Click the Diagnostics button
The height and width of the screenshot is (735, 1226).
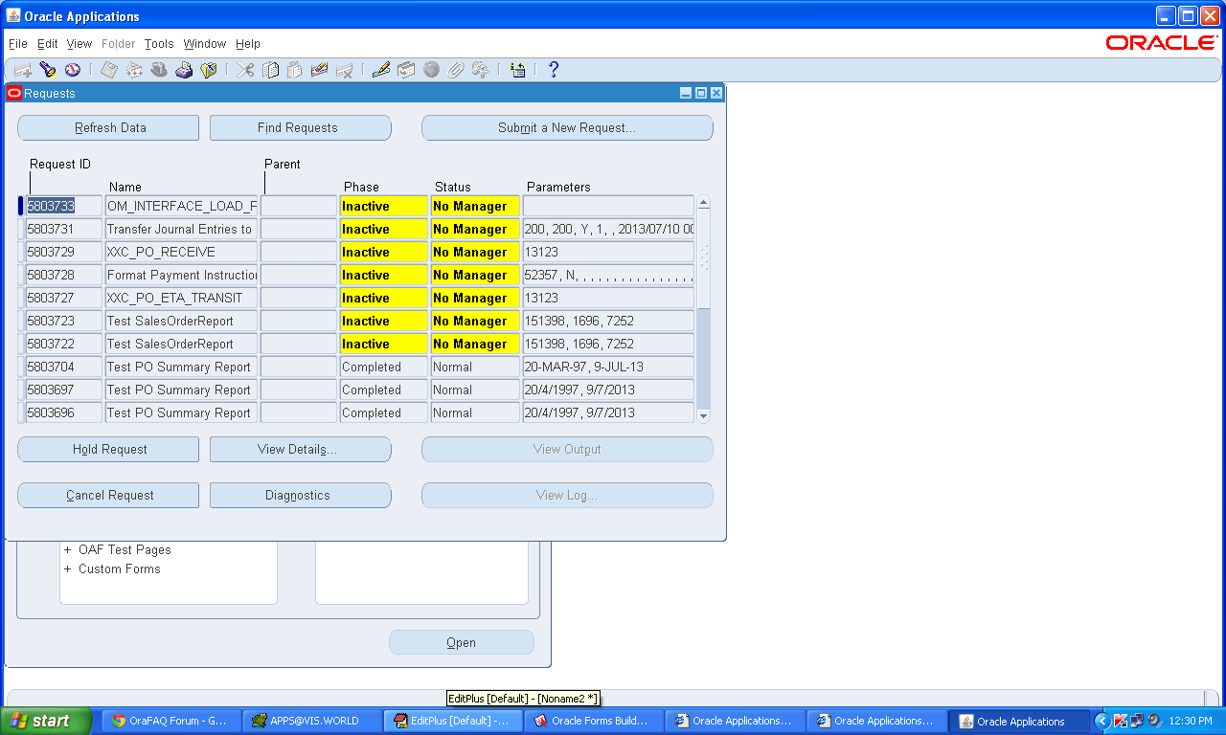(x=301, y=496)
